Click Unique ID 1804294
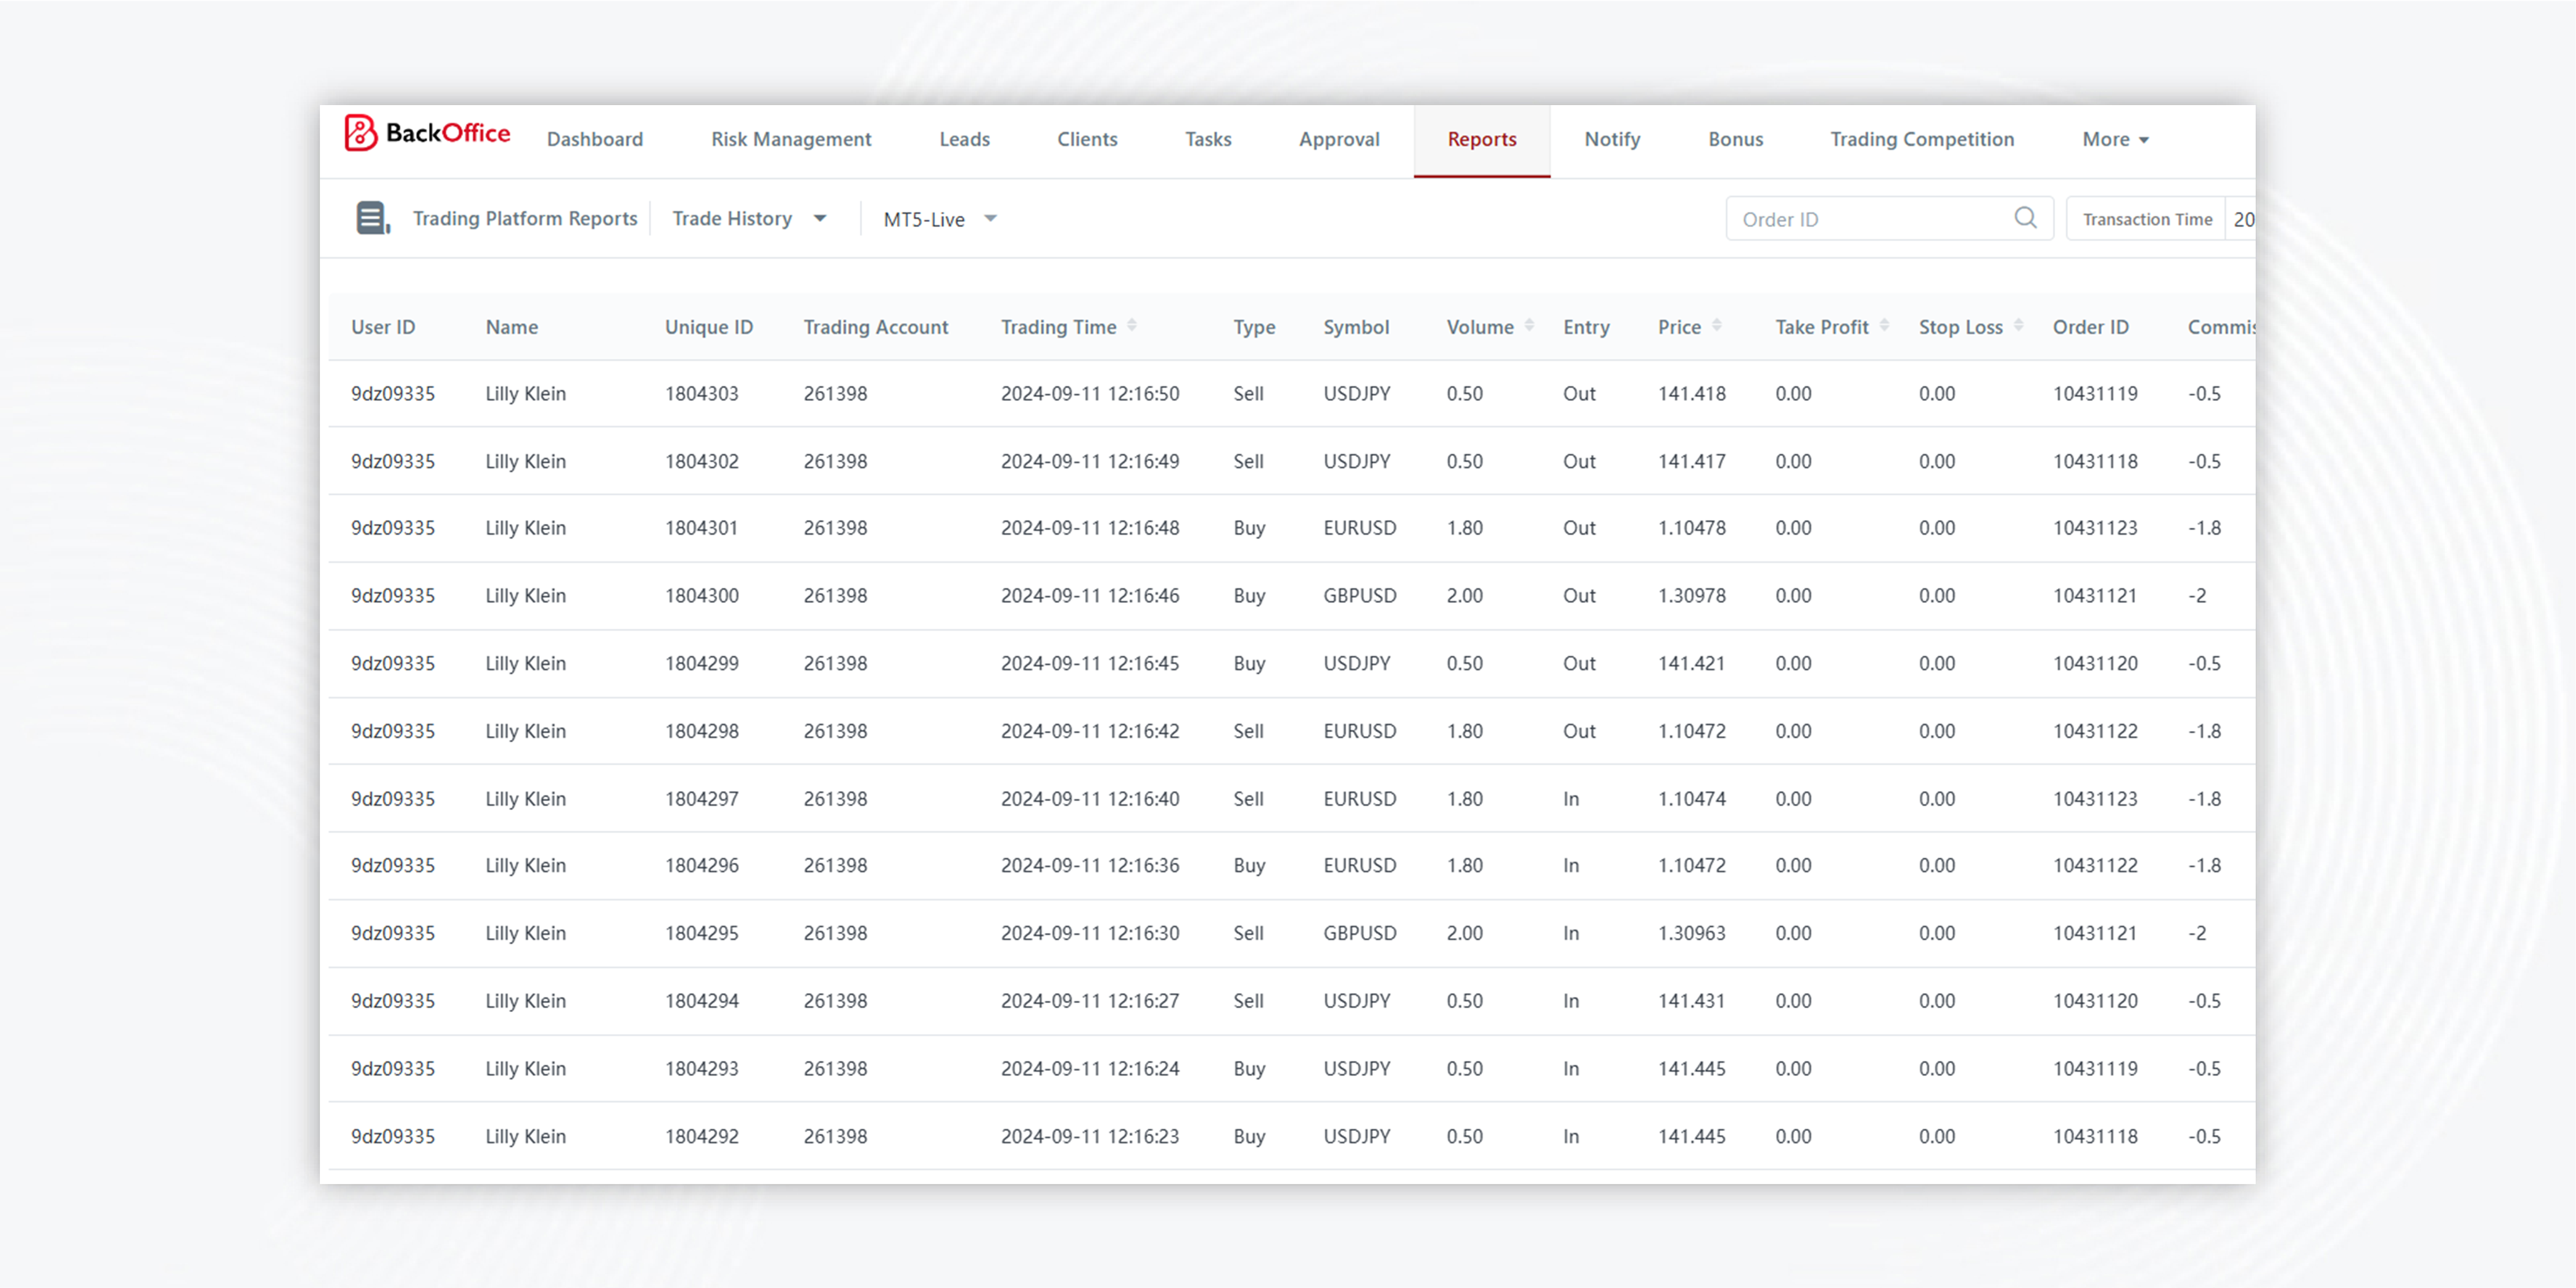2576x1288 pixels. (702, 1001)
